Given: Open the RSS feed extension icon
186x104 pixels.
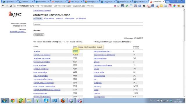Looking at the screenshot, I should (x=135, y=6).
